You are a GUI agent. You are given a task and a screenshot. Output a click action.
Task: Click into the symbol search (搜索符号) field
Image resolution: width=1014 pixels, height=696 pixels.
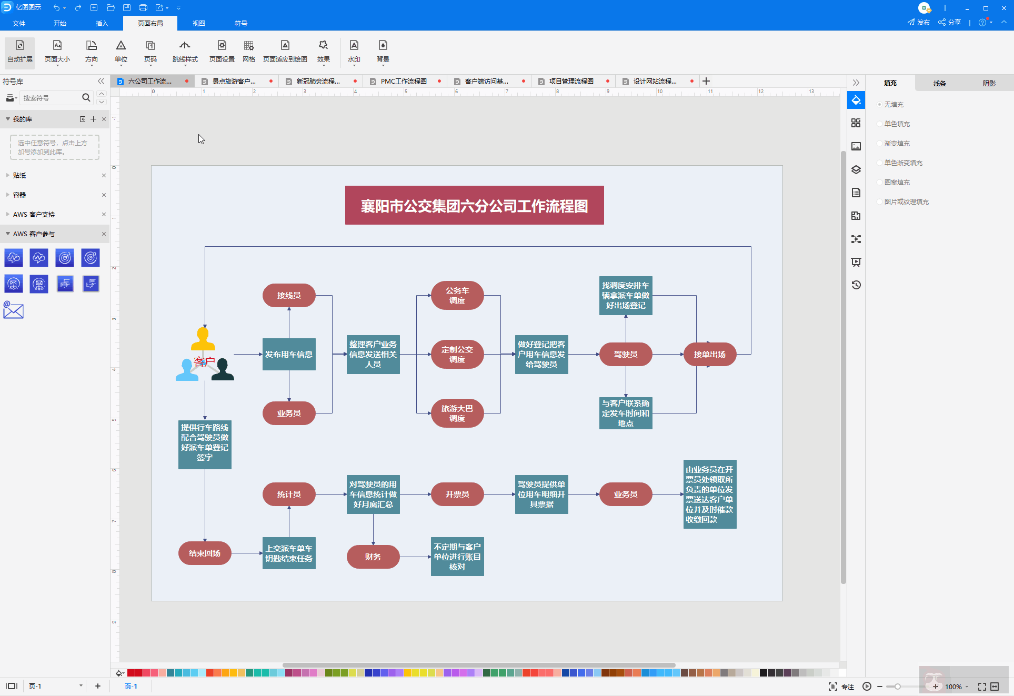50,98
